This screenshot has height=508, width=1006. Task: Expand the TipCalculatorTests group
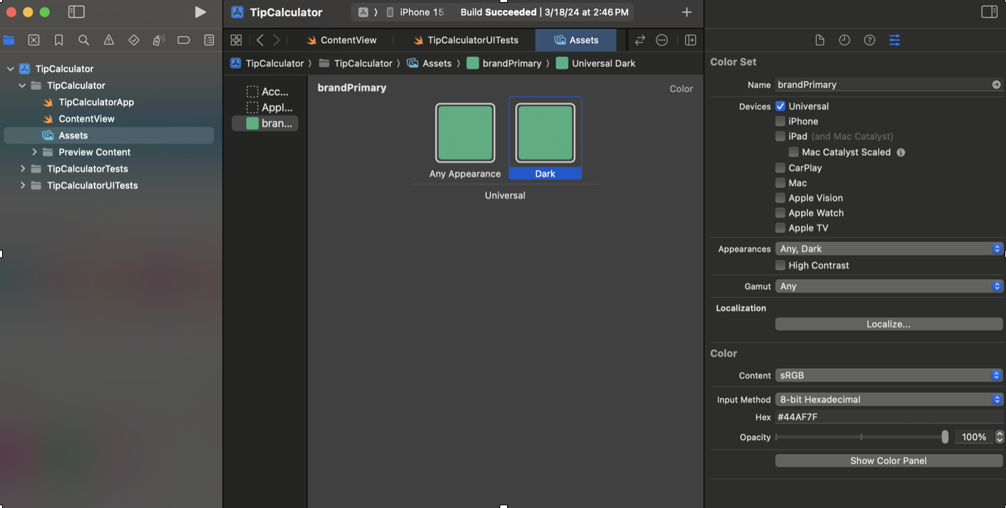[22, 169]
